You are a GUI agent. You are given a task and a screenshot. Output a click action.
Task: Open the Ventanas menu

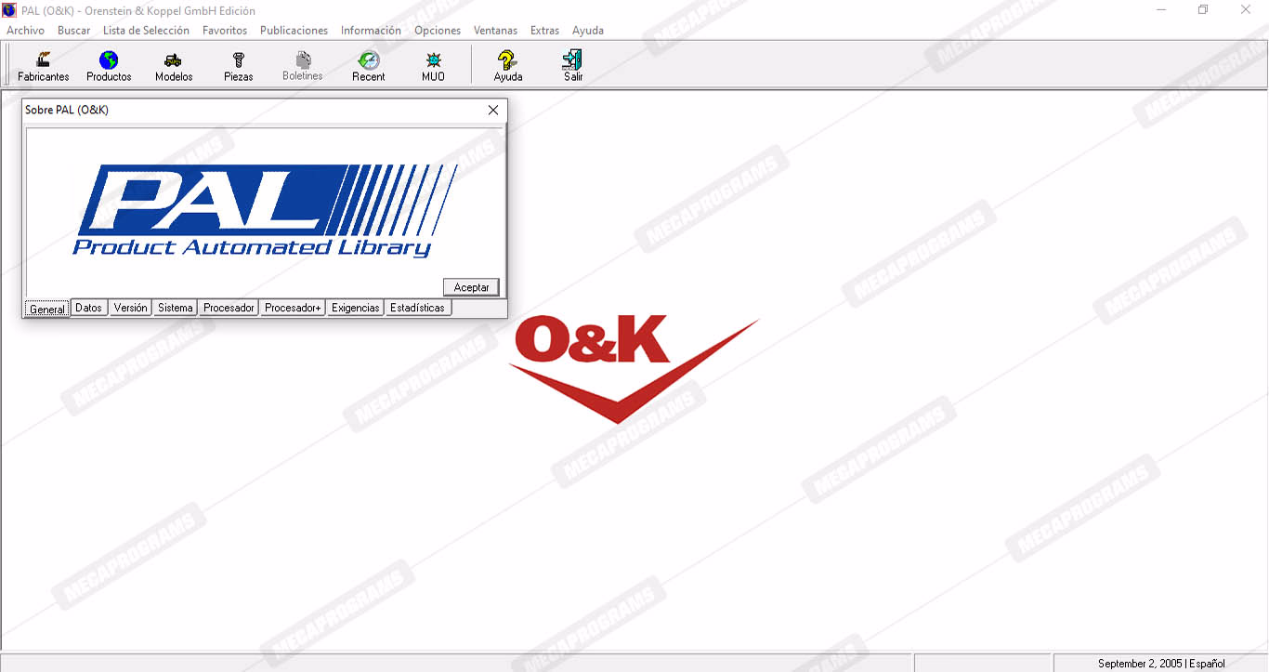coord(495,31)
